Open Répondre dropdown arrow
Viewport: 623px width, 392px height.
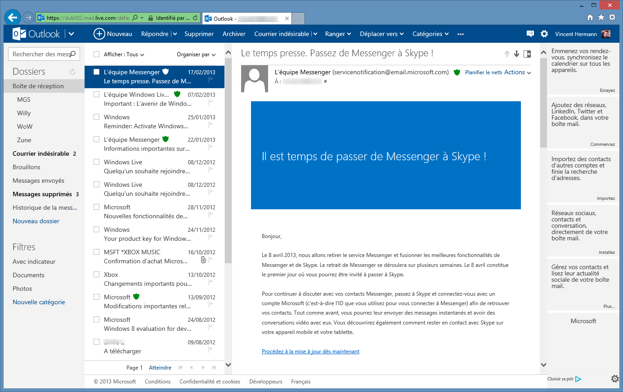click(175, 34)
